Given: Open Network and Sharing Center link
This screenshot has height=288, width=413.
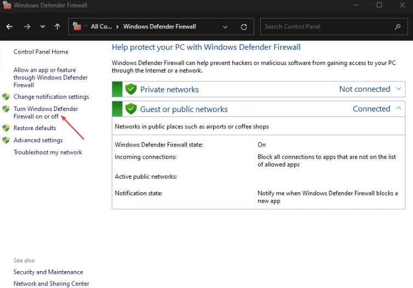Looking at the screenshot, I should (51, 284).
